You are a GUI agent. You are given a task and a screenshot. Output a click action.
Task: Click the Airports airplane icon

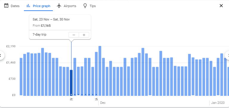tap(59, 6)
